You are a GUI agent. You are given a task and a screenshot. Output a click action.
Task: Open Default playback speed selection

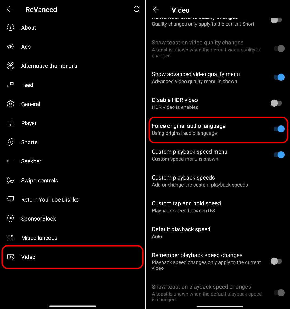[218, 233]
